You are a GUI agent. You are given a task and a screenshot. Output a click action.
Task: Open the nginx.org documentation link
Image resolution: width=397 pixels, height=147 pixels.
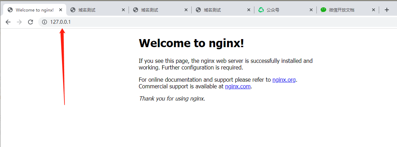pos(284,80)
